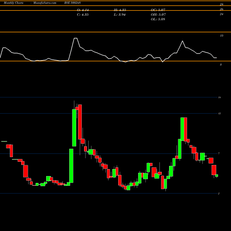Click the last green candle on the chart
Screen dimensions: 231x231
click(217, 176)
